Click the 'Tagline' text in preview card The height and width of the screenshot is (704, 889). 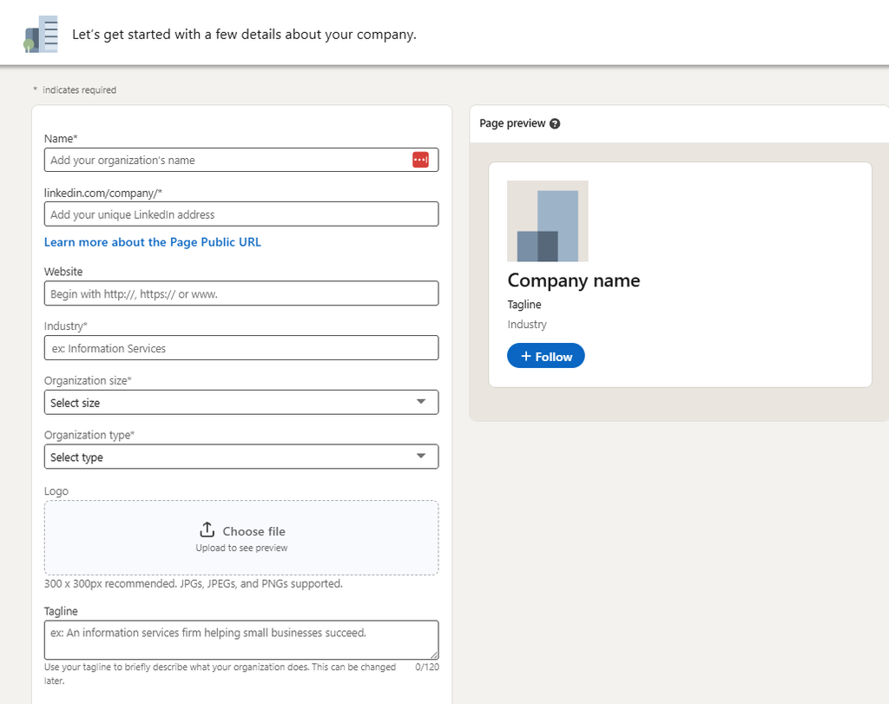point(524,305)
